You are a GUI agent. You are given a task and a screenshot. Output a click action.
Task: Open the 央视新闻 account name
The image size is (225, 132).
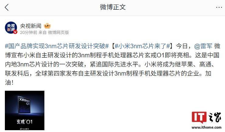31,26
